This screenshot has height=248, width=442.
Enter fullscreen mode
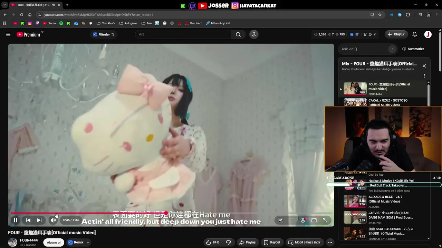pyautogui.click(x=325, y=220)
